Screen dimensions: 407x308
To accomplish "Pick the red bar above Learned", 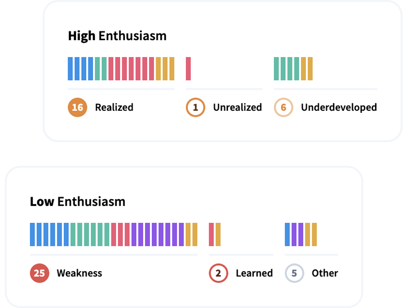I will (x=211, y=235).
